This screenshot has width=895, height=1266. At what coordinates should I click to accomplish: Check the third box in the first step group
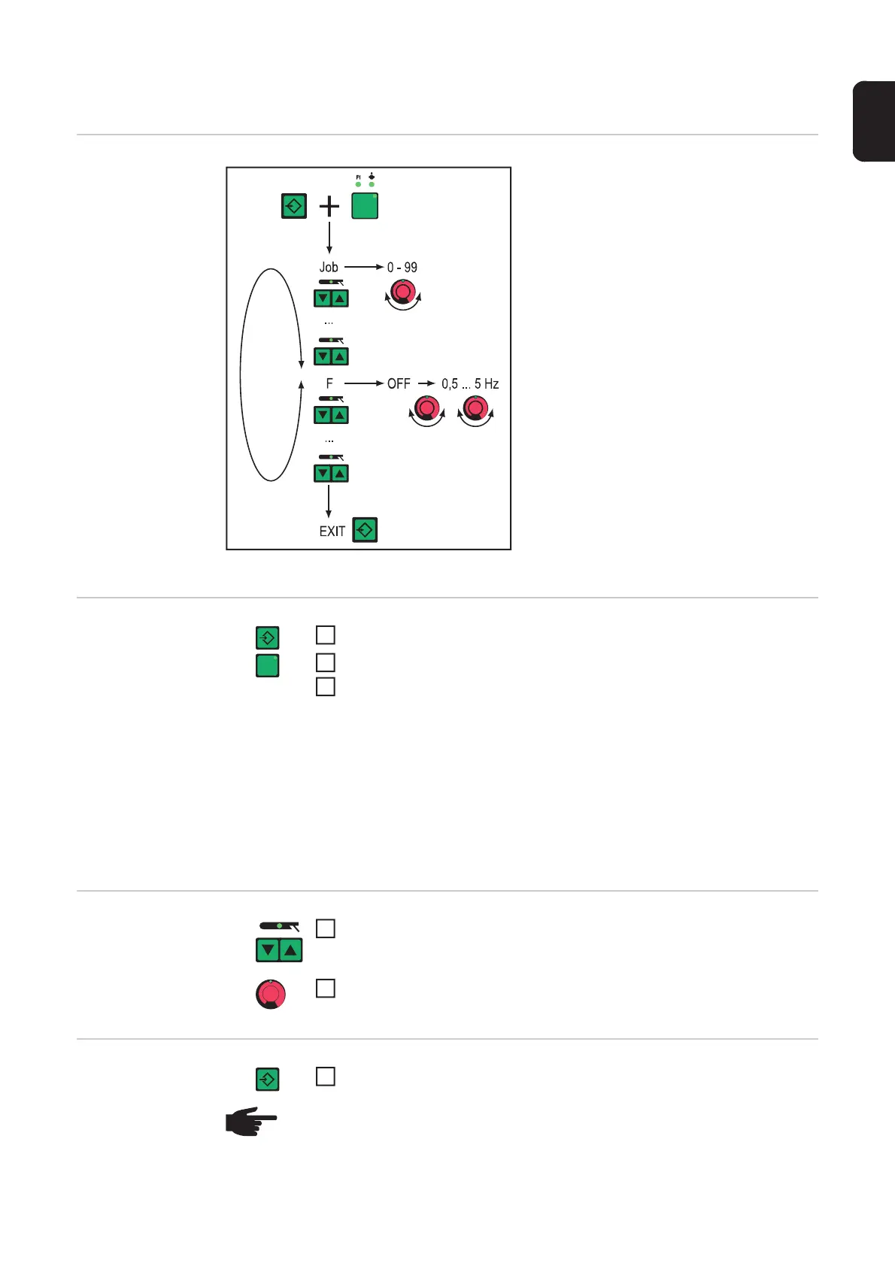pos(326,686)
